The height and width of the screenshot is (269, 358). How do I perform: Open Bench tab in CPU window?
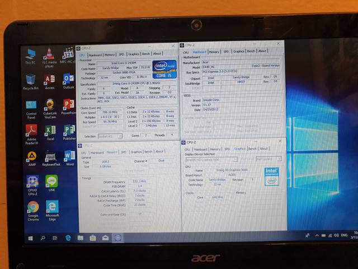tap(146, 54)
